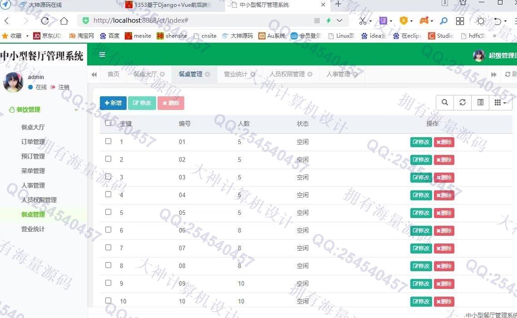Image resolution: width=517 pixels, height=318 pixels.
Task: Check the box for row 03
Action: 108,176
